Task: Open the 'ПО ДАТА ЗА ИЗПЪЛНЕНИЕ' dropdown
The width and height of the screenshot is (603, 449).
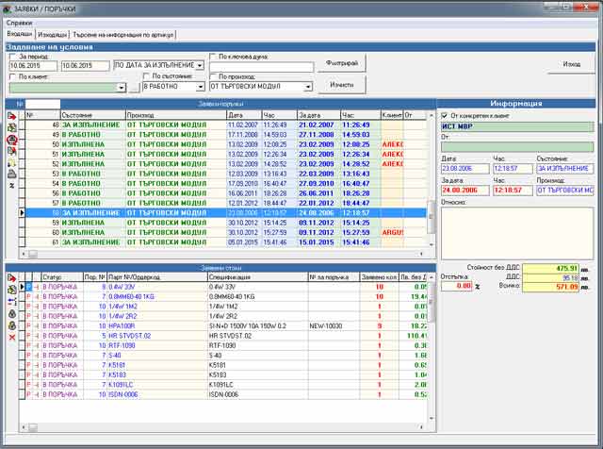Action: pyautogui.click(x=200, y=66)
